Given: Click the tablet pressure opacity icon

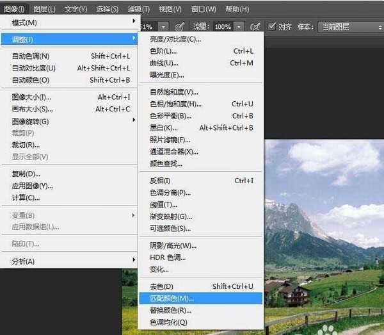Looking at the screenshot, I should (180, 27).
